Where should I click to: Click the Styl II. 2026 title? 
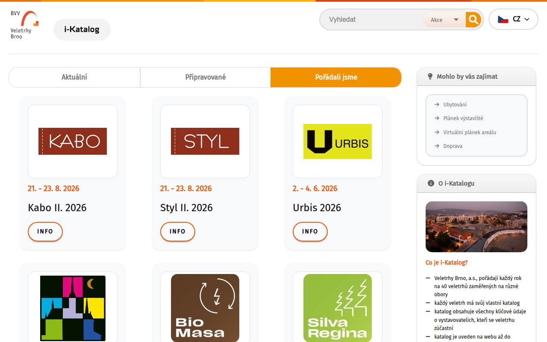pyautogui.click(x=186, y=208)
